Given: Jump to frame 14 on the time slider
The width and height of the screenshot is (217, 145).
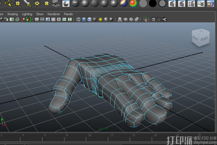Looking at the screenshot, I should pos(133,135).
